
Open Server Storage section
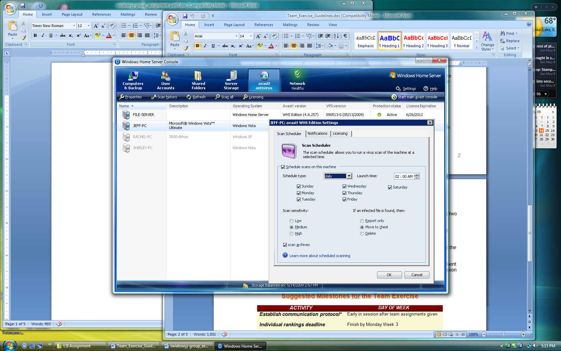pyautogui.click(x=231, y=81)
